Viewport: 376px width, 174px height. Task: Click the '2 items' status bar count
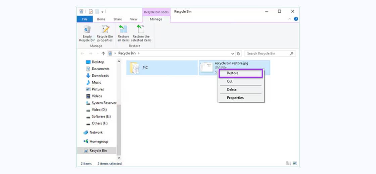point(86,164)
